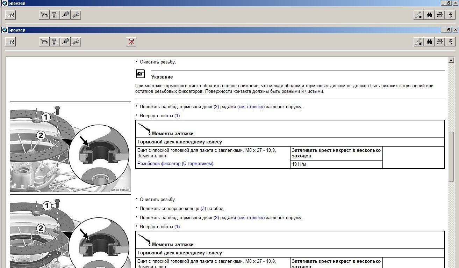Click the first brake disc illustration
Image resolution: width=459 pixels, height=268 pixels.
70,147
